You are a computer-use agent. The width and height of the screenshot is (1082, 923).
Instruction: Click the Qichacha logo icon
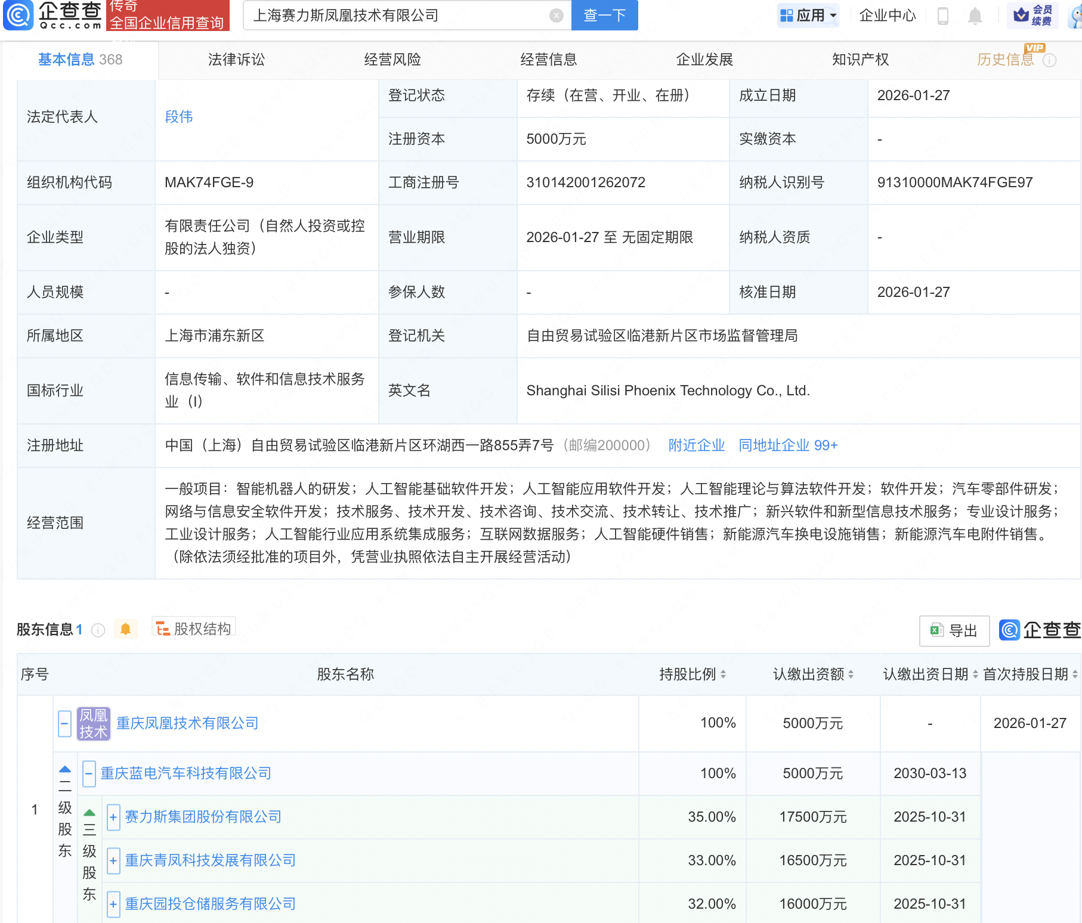click(18, 15)
